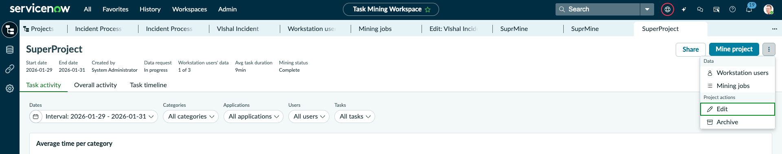Switch to the Task activity tab
Screen dimensions: 782x154
(x=44, y=85)
